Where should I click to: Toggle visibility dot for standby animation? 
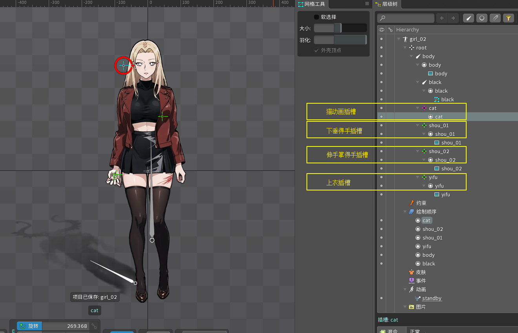pos(381,298)
